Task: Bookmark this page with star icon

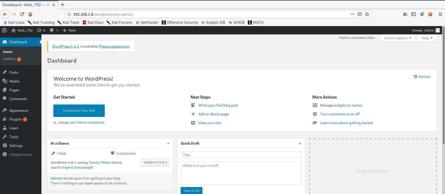Action: (367, 14)
